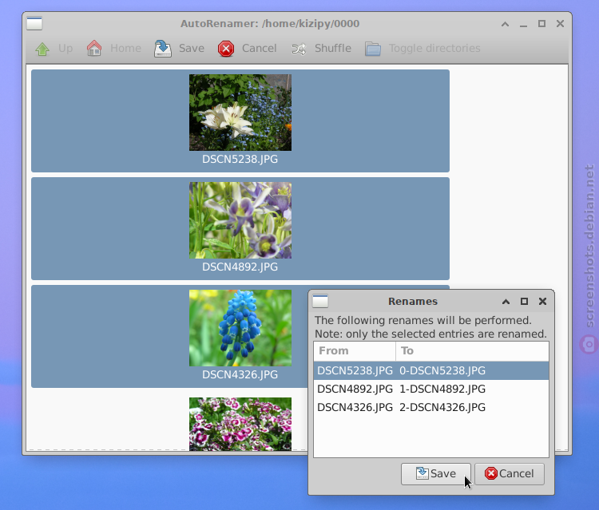Click the DSCN5238.JPG filename under thumbnail

coord(240,159)
